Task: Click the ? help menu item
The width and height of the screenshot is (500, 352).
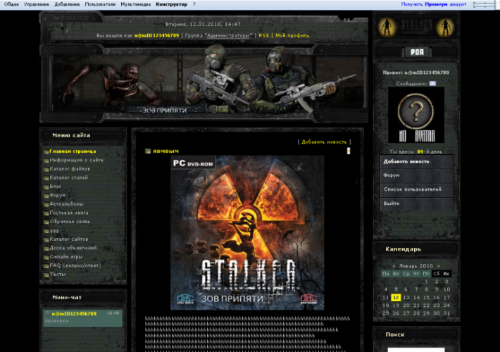Action: click(194, 4)
